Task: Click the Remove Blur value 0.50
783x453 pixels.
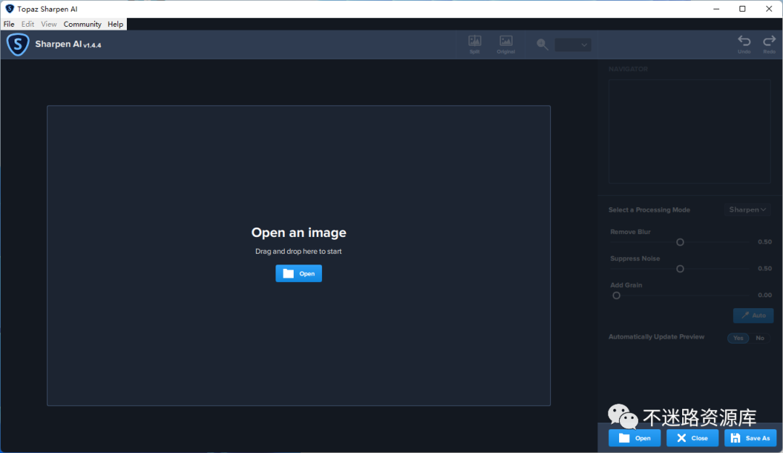Action: [765, 242]
